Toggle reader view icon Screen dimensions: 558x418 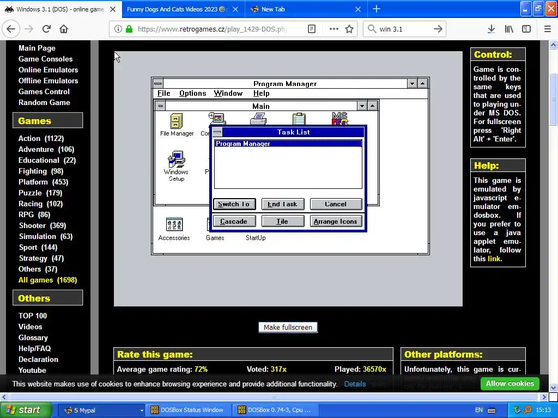point(311,29)
